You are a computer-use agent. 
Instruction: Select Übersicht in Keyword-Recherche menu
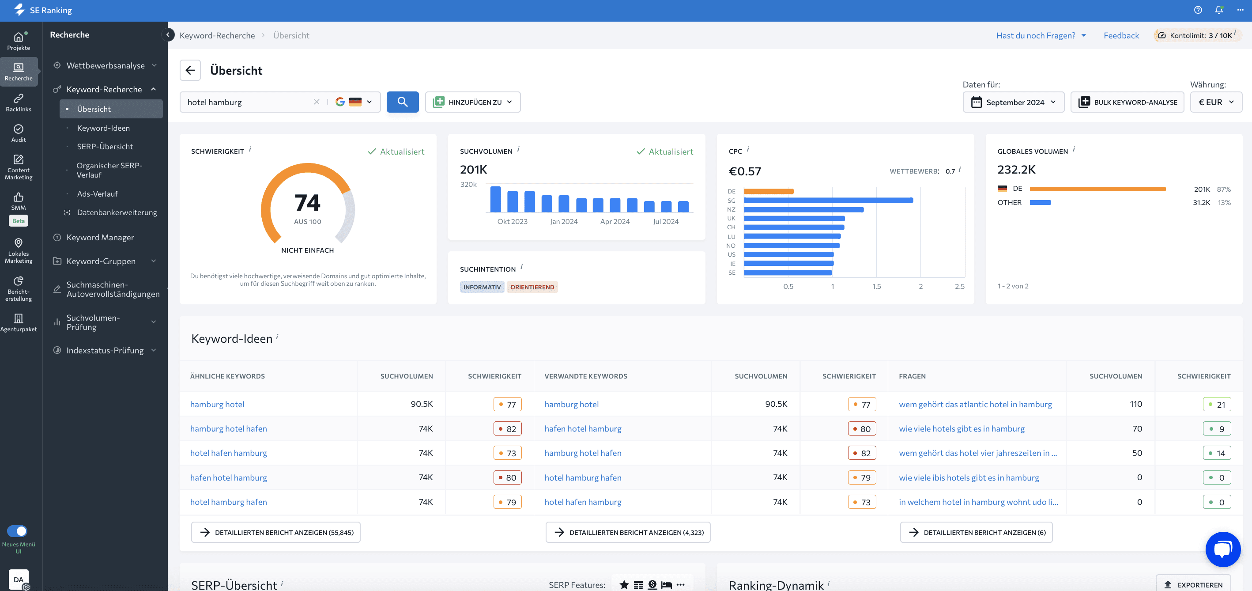[x=111, y=109]
